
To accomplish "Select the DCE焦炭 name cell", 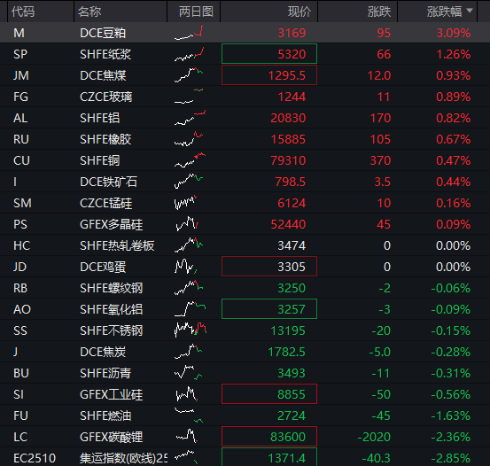I will (x=103, y=352).
